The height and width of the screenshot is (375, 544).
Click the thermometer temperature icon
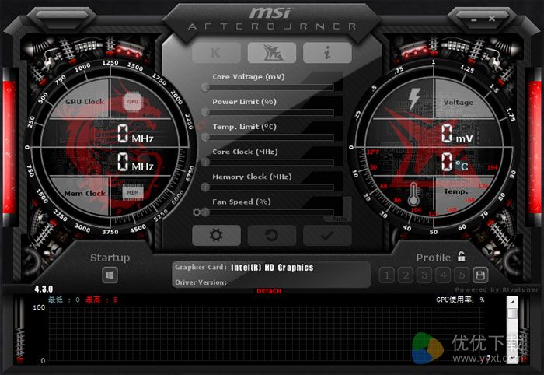coord(413,195)
